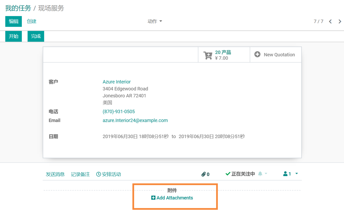Click the Jonesboro AR 72401 text
The width and height of the screenshot is (344, 216).
click(124, 96)
